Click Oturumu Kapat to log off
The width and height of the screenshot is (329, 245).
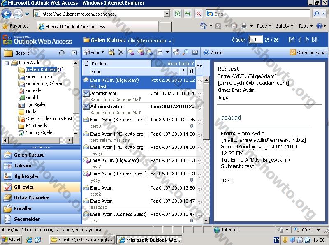click(x=308, y=53)
